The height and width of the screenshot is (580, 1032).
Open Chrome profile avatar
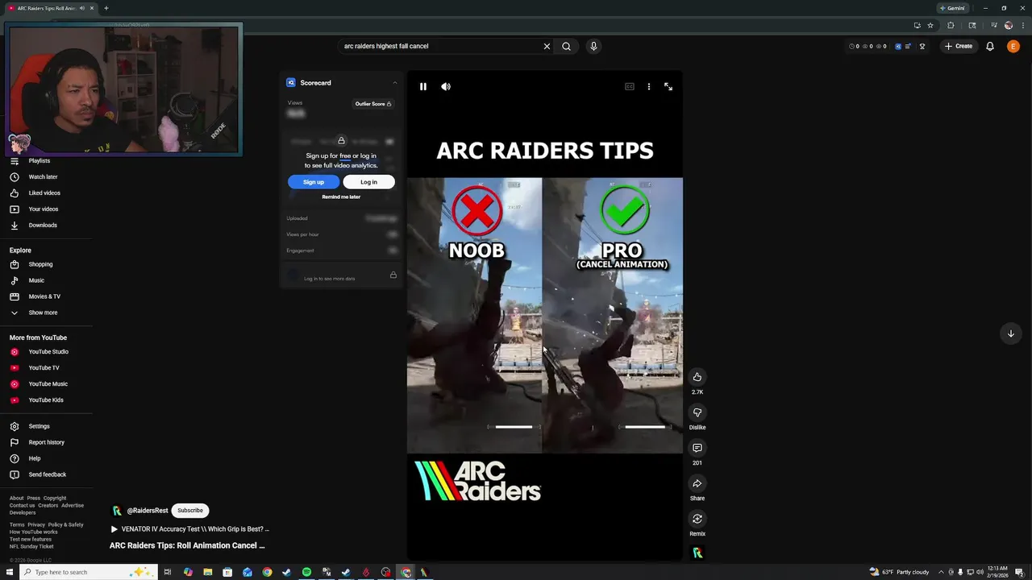(x=1008, y=25)
